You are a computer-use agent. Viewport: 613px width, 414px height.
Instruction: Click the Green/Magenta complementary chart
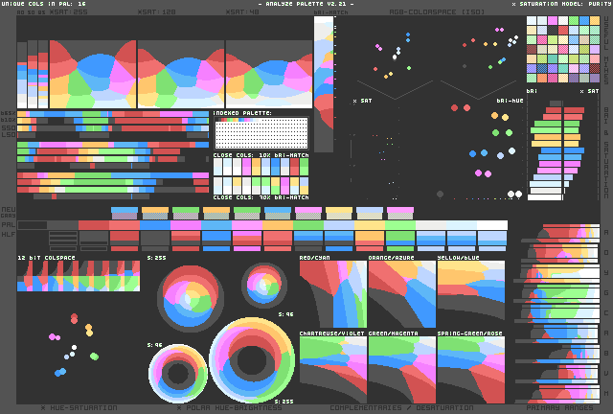[401, 369]
